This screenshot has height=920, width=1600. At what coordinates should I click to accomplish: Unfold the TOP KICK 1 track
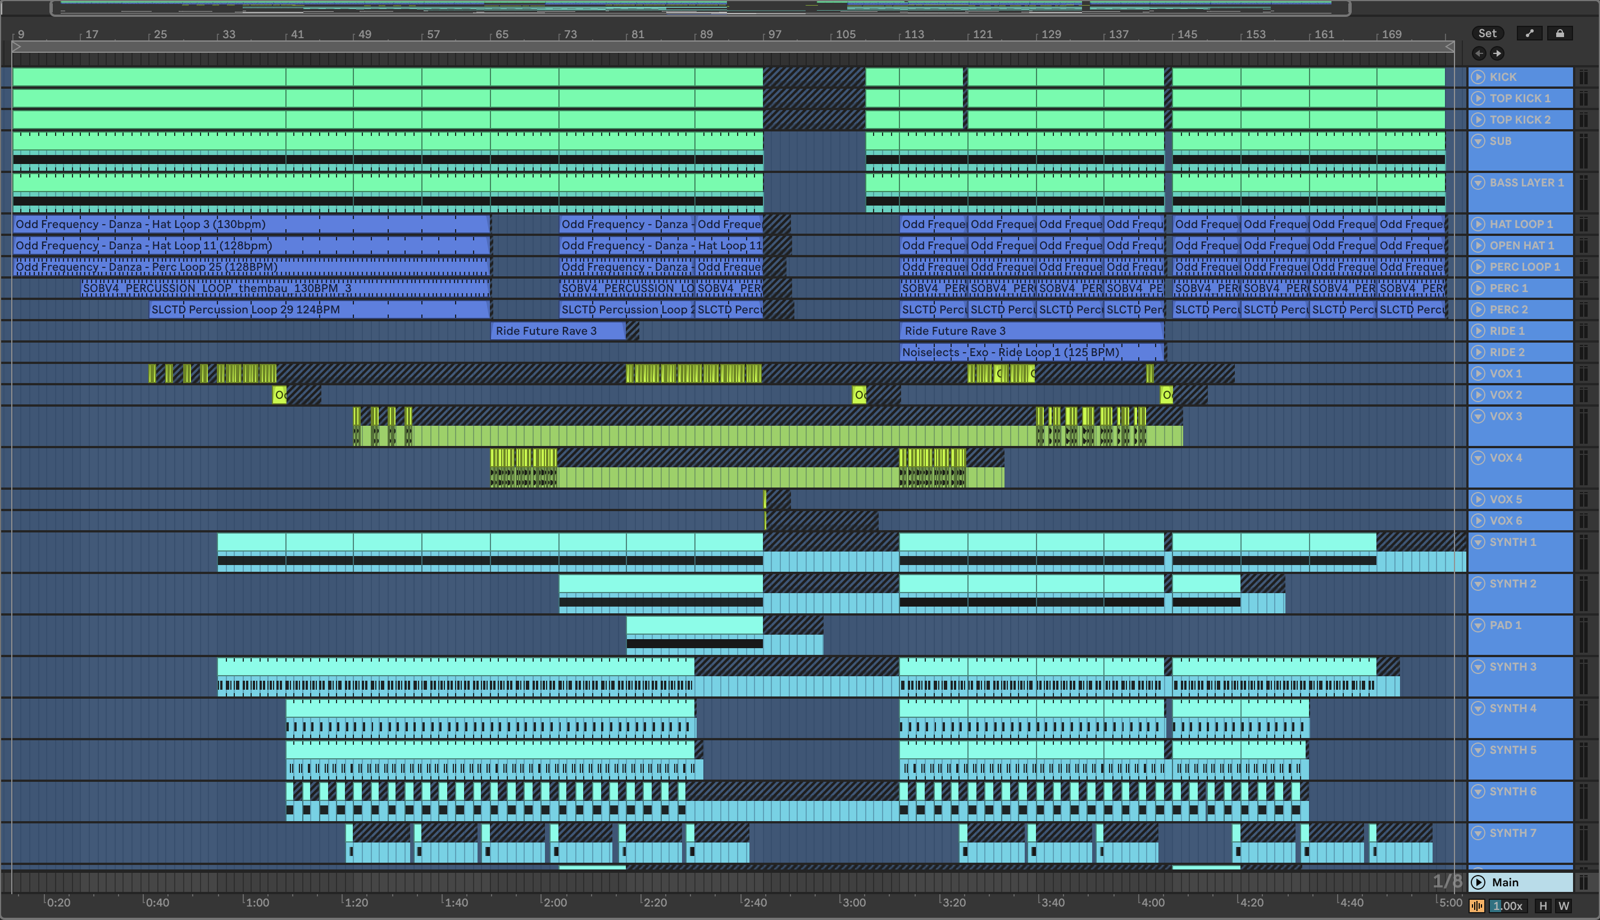click(x=1478, y=99)
